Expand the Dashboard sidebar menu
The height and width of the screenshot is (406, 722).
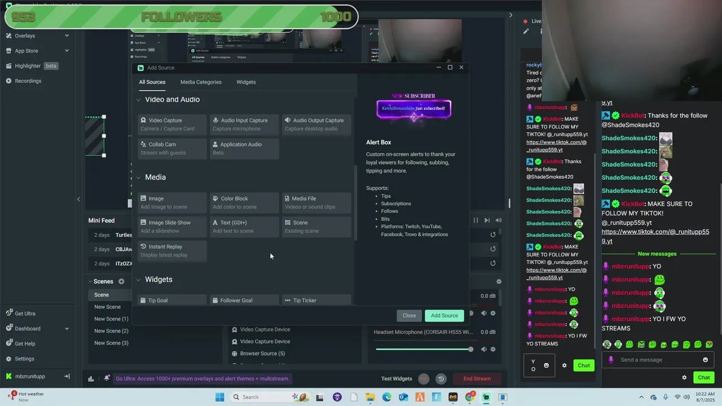click(67, 329)
